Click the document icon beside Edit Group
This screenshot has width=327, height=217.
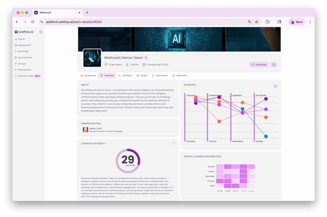point(273,64)
